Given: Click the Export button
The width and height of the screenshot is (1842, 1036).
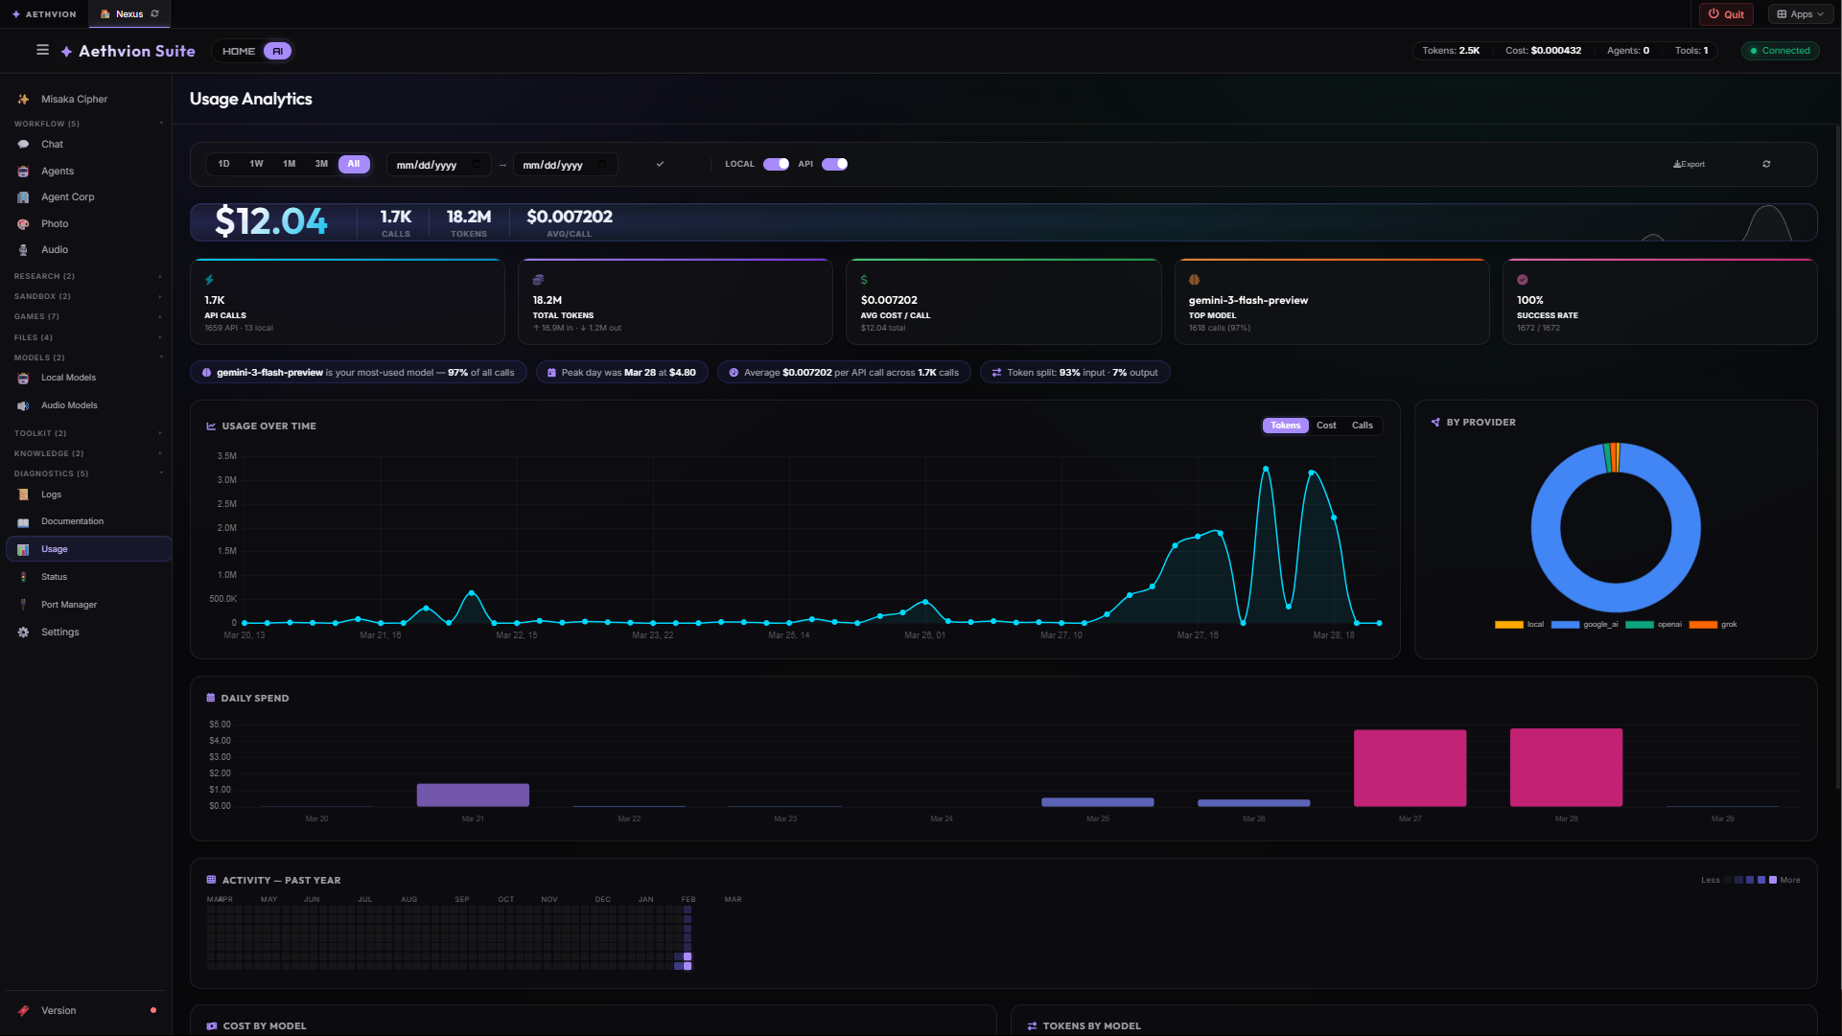Looking at the screenshot, I should (x=1689, y=164).
